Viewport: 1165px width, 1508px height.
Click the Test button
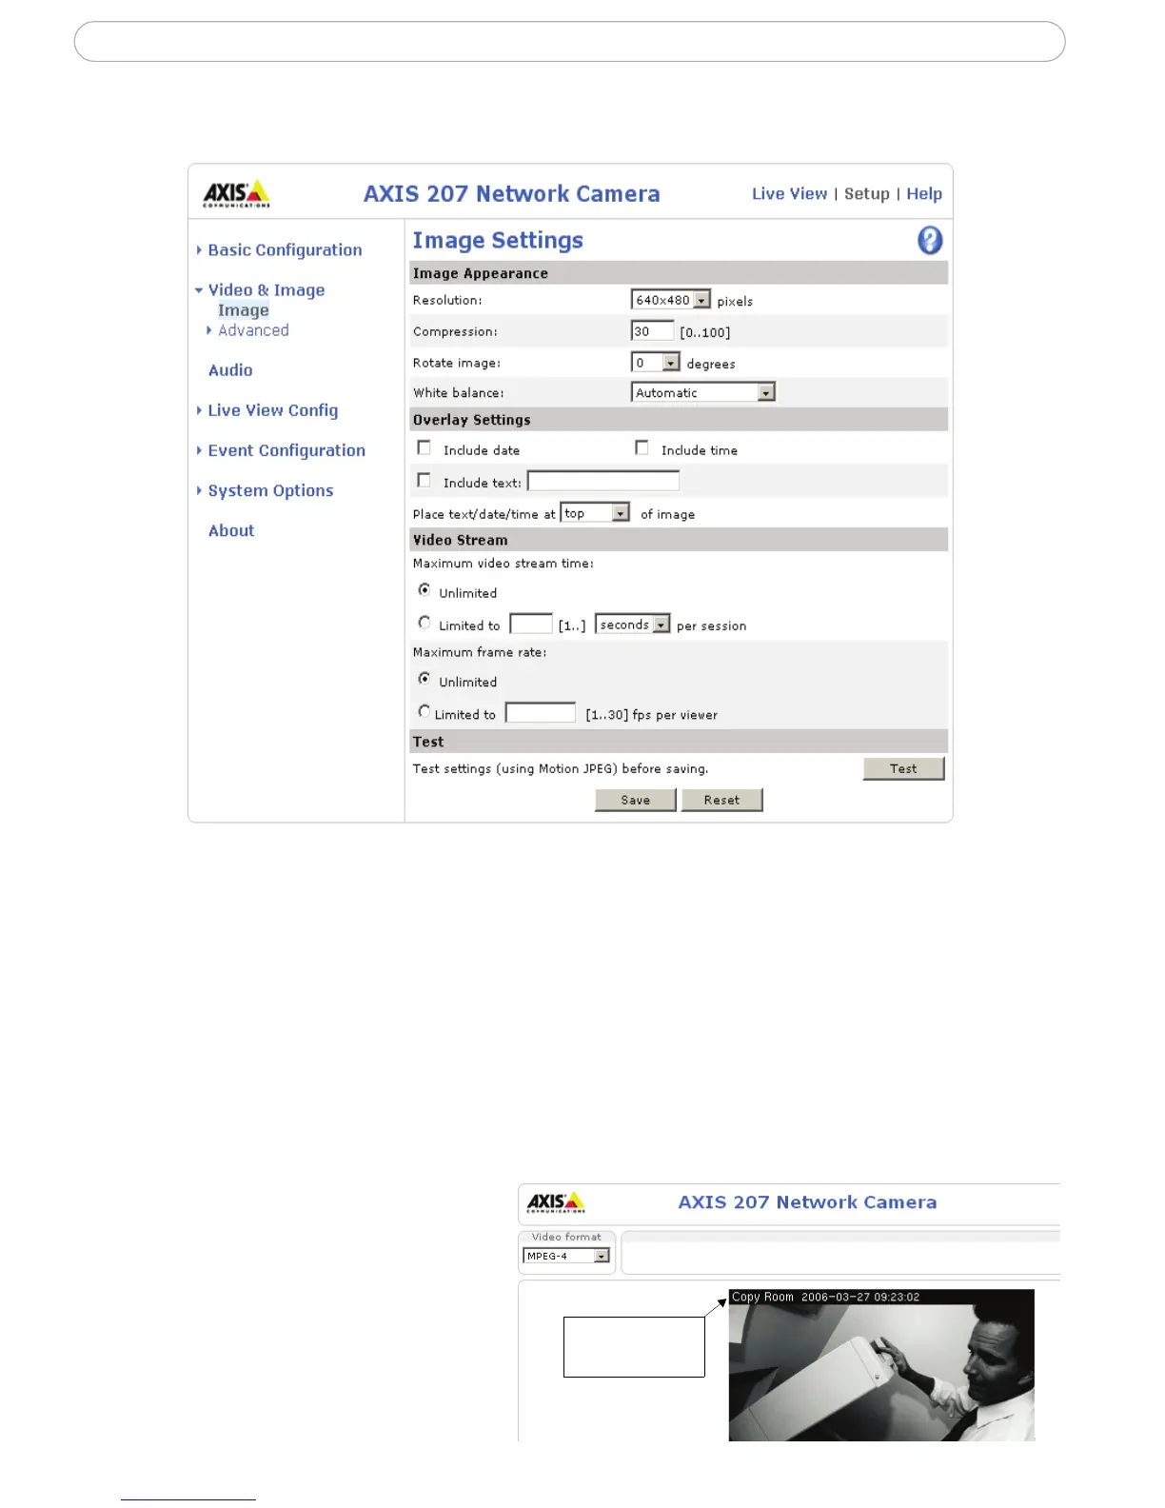(903, 768)
